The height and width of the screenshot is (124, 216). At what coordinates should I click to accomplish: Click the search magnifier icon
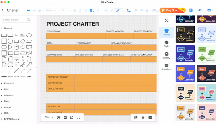coord(28,20)
